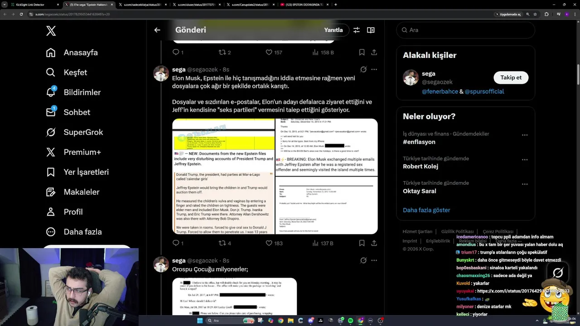
Task: Open Keşfet in sidebar
Action: 67,72
